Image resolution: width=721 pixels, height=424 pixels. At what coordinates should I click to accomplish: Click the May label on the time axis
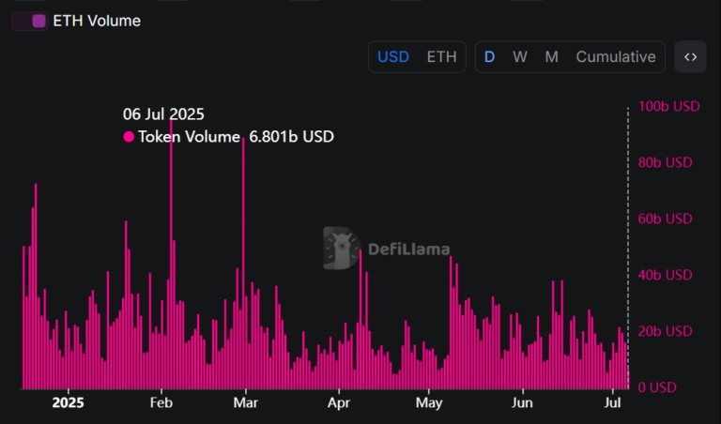[428, 403]
